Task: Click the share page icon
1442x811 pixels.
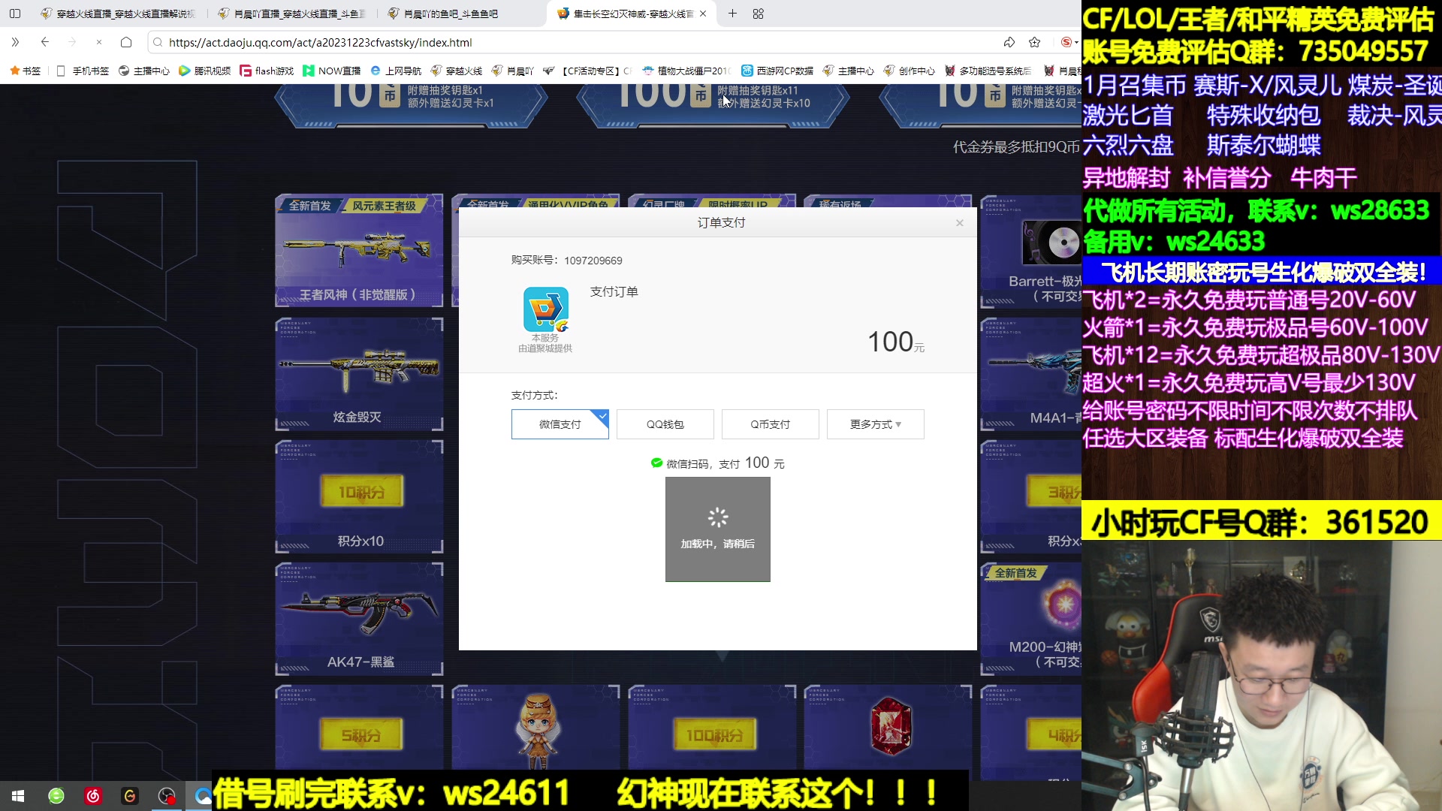Action: [x=1009, y=42]
